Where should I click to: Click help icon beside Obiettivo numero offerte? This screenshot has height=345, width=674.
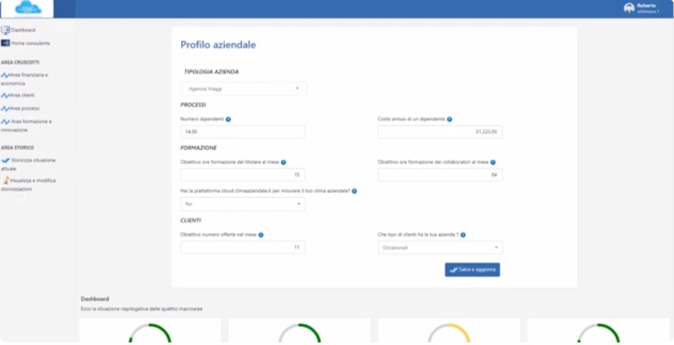(261, 234)
